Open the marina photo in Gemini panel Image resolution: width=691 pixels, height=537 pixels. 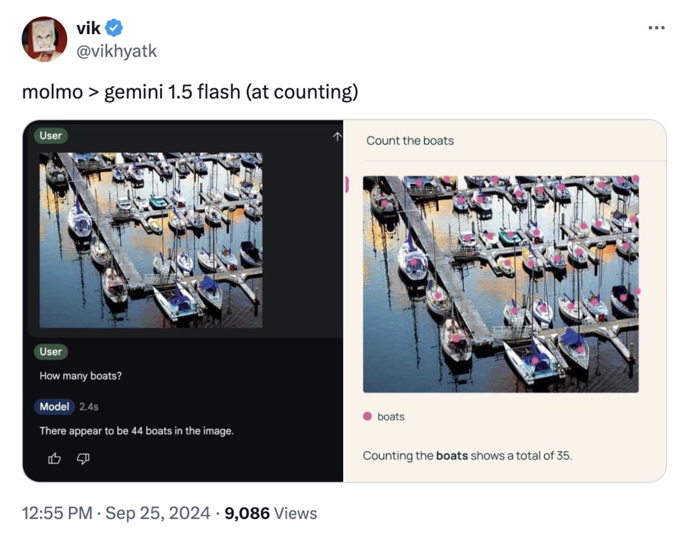151,240
